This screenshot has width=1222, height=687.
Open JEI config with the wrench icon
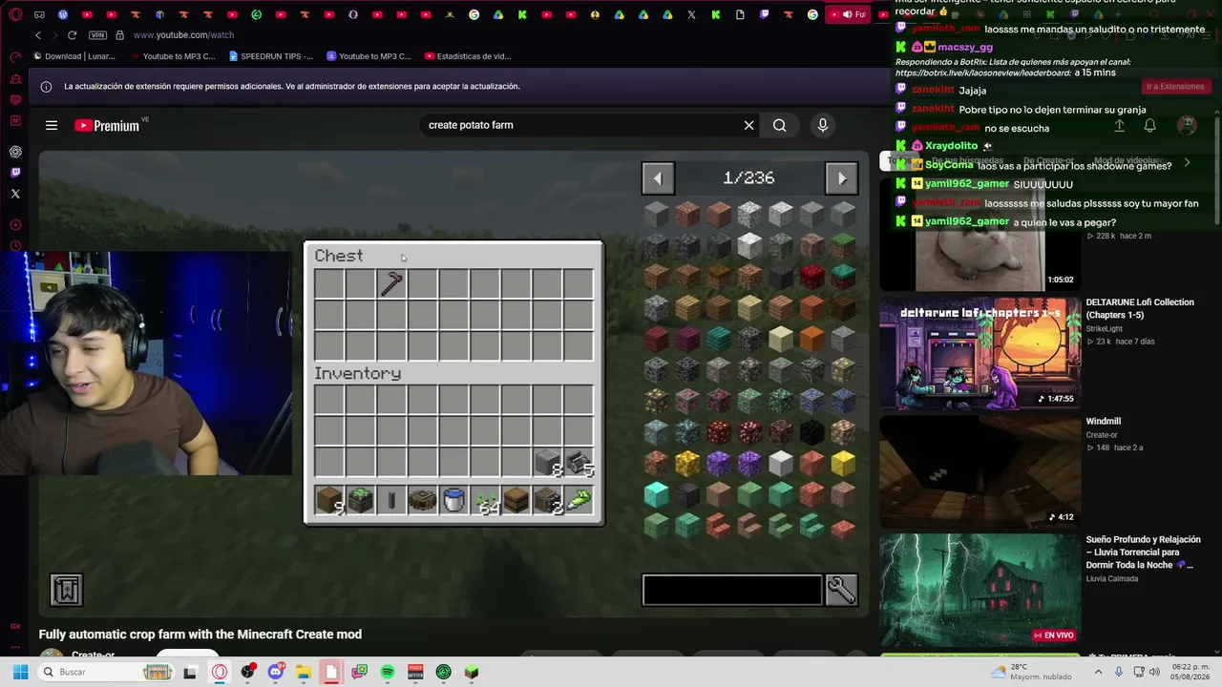[x=841, y=591]
